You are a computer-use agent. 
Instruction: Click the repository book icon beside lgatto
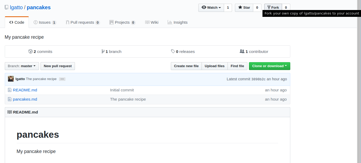[6, 7]
